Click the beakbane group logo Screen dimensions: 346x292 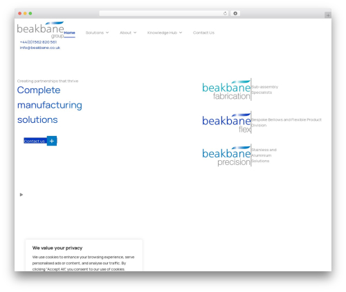coord(40,30)
